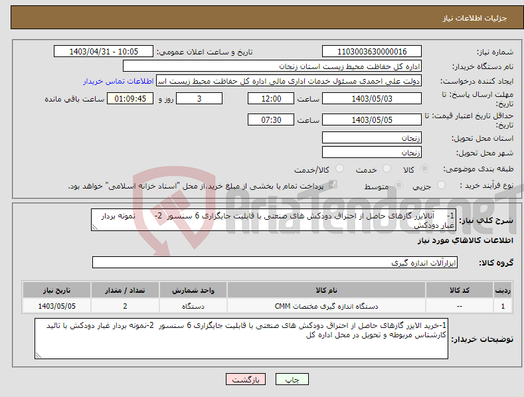
Task: Click the ردیف column header
Action: [x=503, y=290]
